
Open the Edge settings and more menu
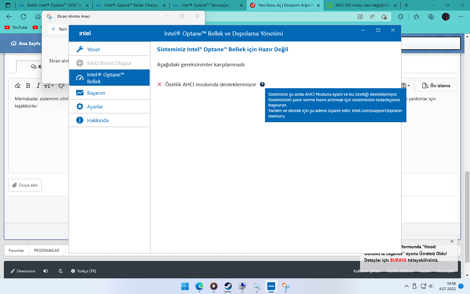(461, 17)
